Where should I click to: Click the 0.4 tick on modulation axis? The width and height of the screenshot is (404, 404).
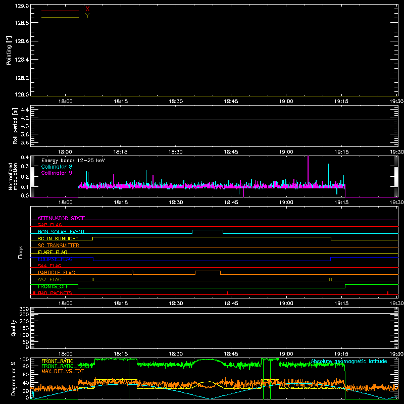coord(25,158)
